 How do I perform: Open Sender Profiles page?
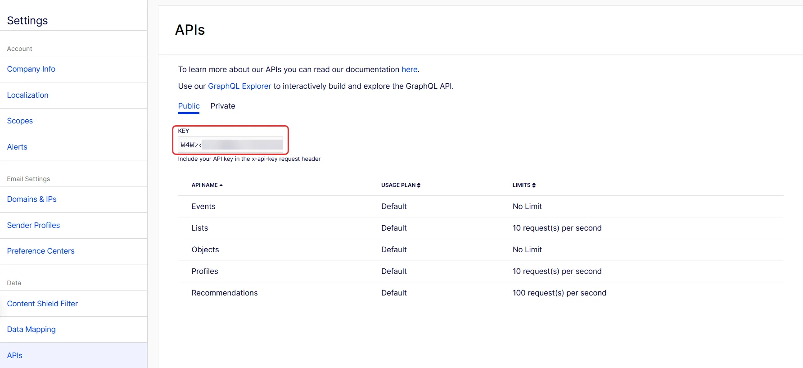[33, 225]
